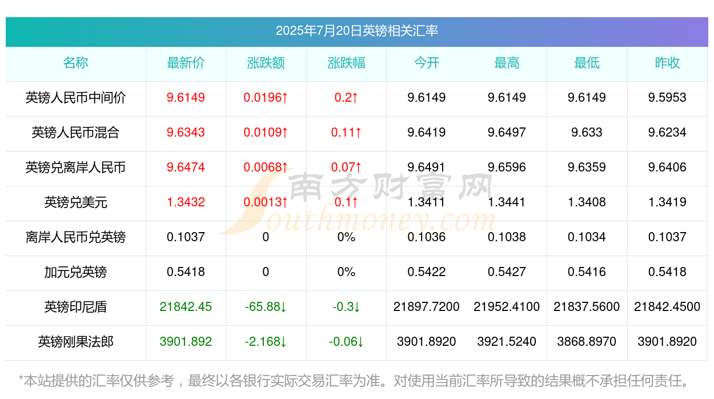The image size is (714, 399).
Task: Click high value 0.5427
Action: coord(507,272)
